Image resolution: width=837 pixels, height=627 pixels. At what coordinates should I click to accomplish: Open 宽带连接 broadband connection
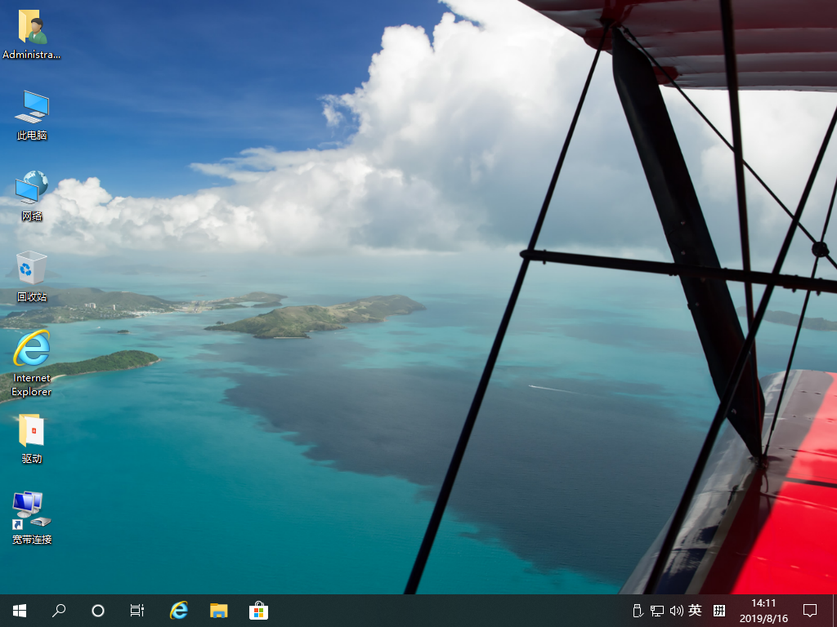click(31, 510)
